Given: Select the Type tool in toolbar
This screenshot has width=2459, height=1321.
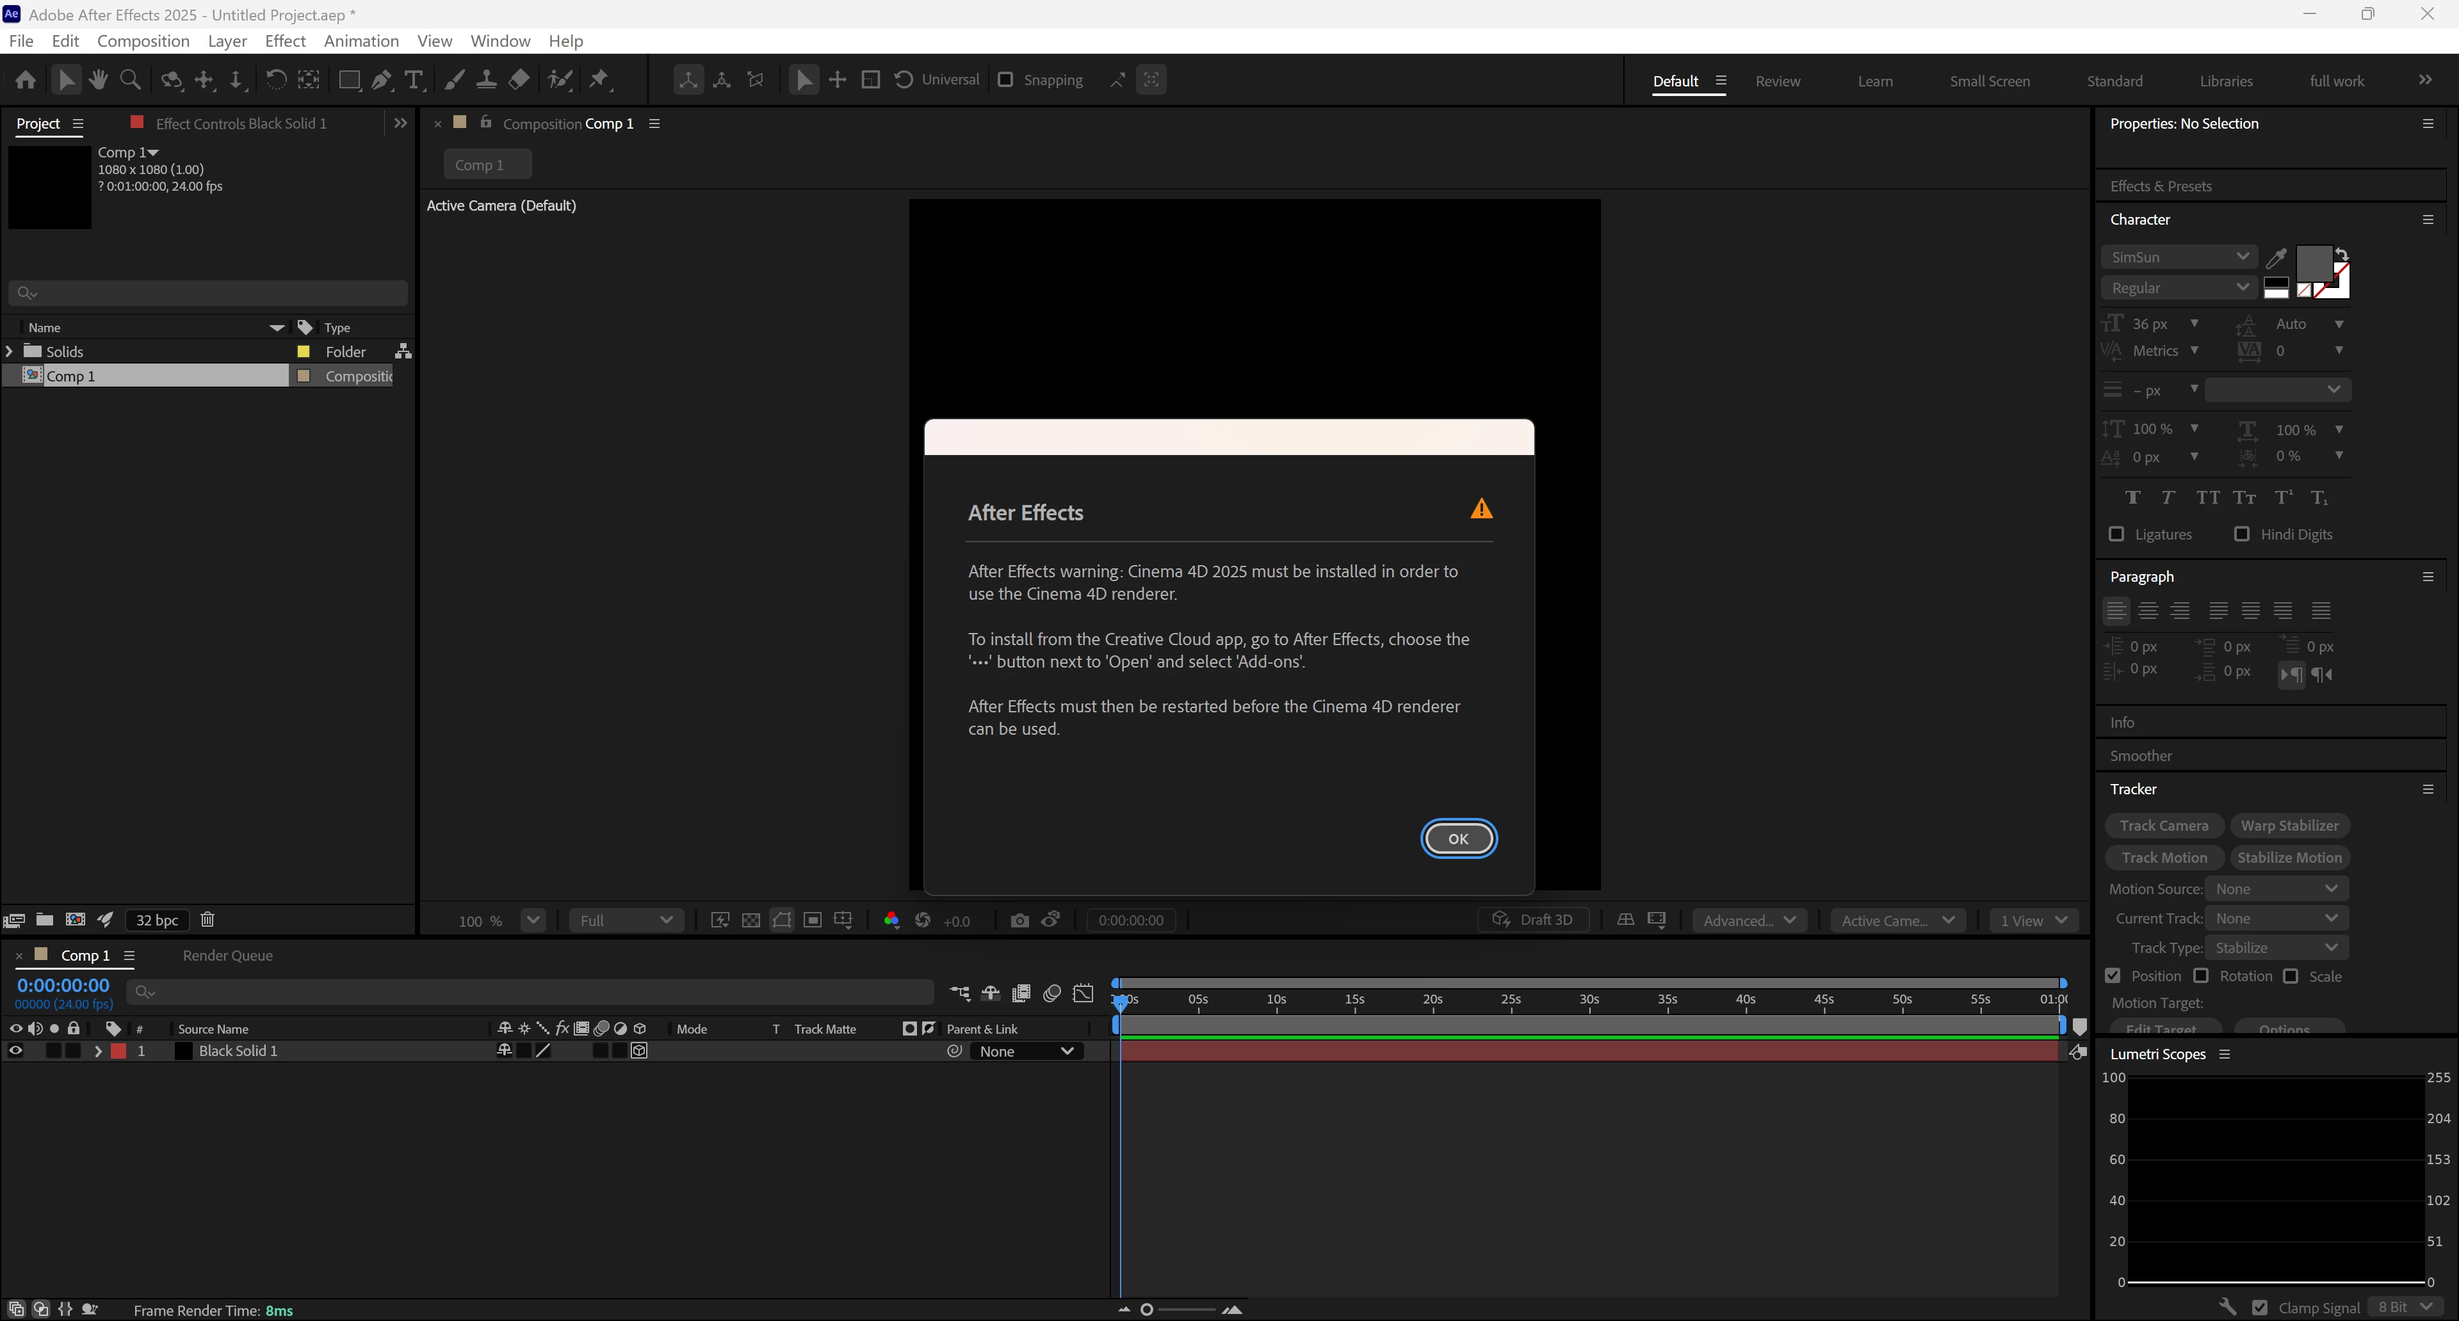Looking at the screenshot, I should (413, 80).
